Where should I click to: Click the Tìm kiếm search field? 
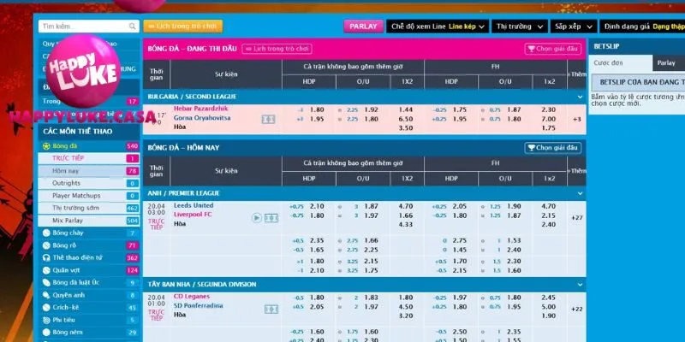point(80,27)
